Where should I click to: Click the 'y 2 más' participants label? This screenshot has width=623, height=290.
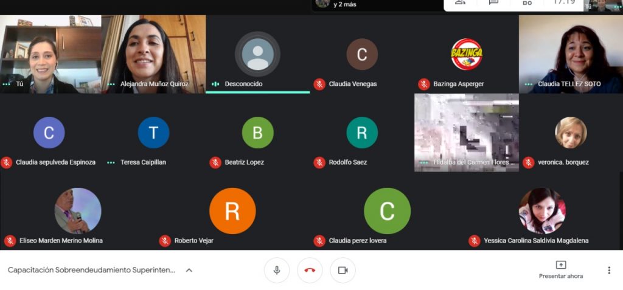pos(345,4)
